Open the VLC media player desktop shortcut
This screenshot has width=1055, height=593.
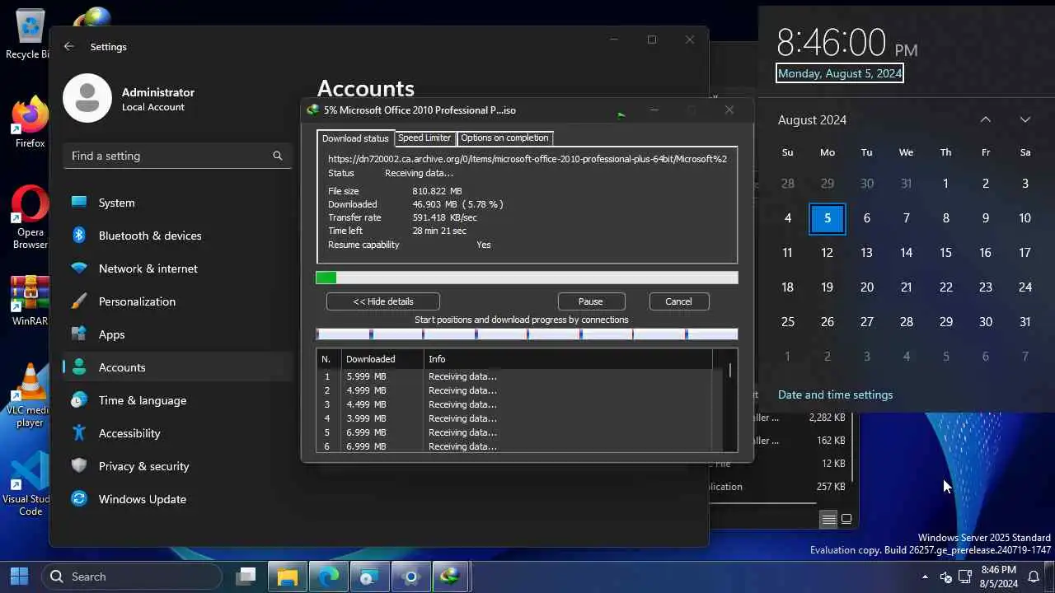coord(30,395)
